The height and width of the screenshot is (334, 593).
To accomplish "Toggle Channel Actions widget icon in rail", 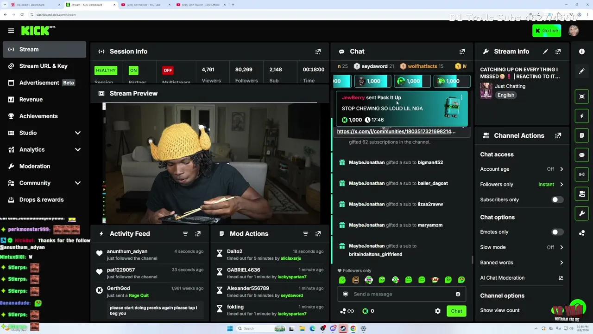I will 582,194.
